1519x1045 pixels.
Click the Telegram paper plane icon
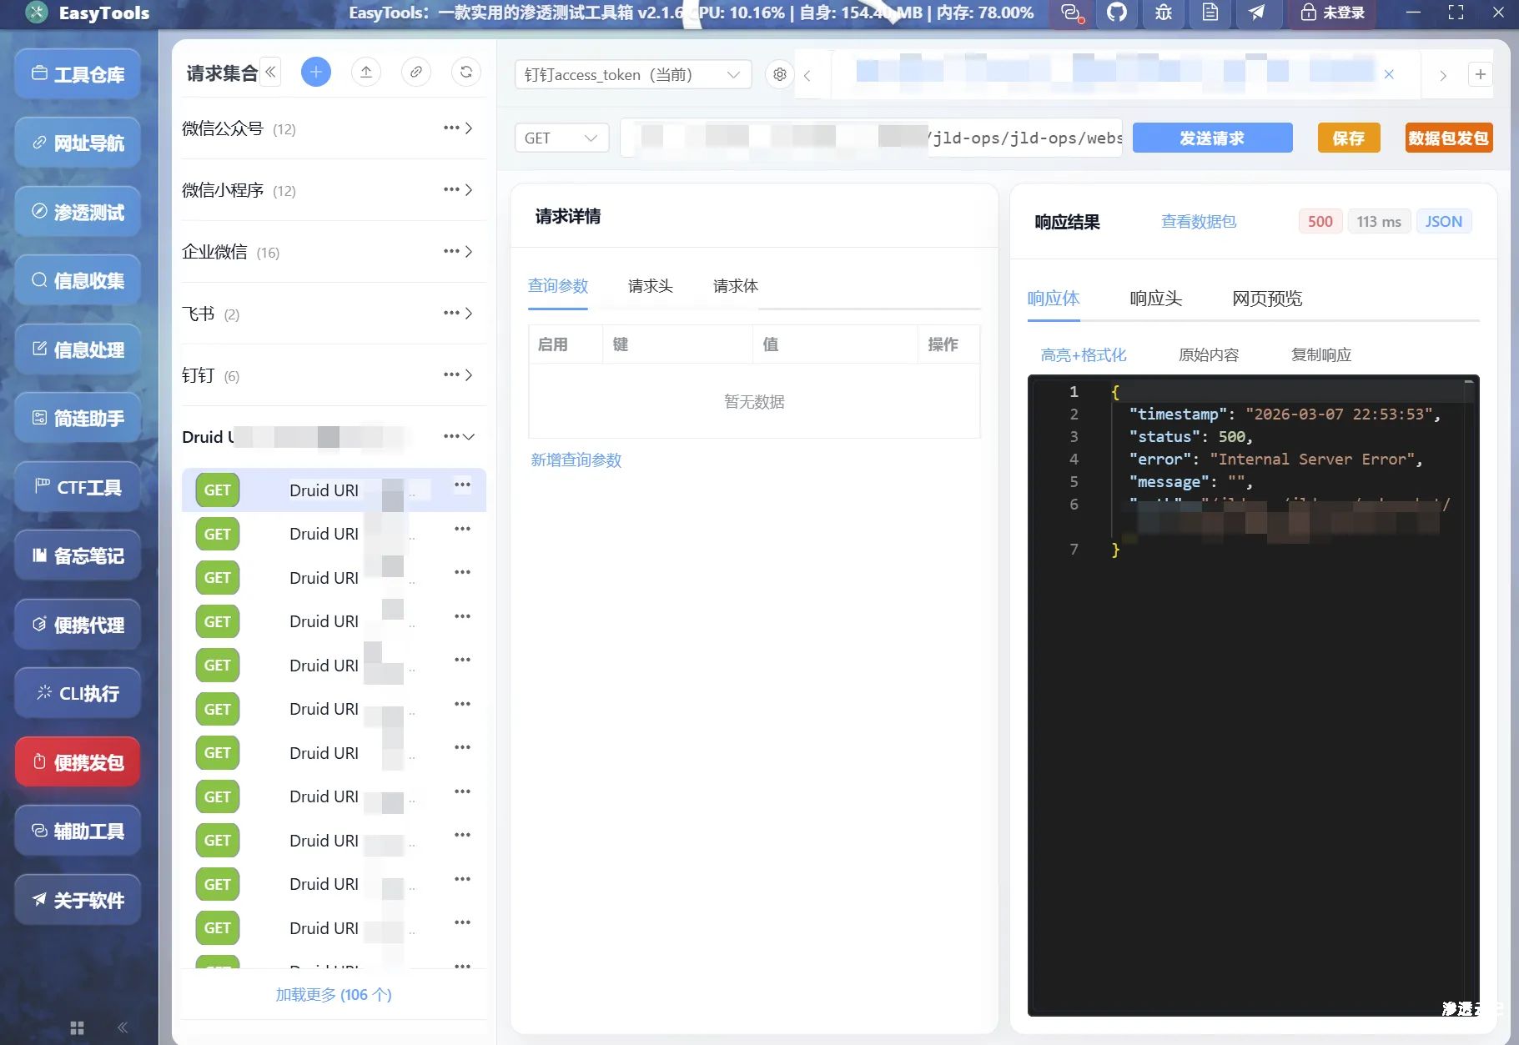point(1257,13)
